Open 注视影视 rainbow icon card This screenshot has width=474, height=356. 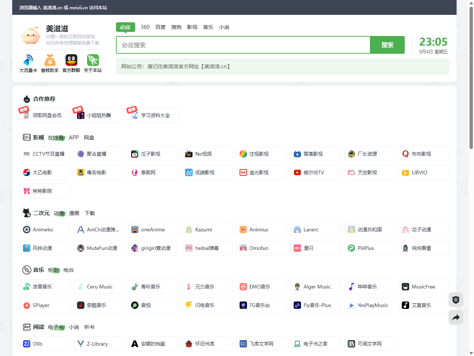(x=261, y=154)
